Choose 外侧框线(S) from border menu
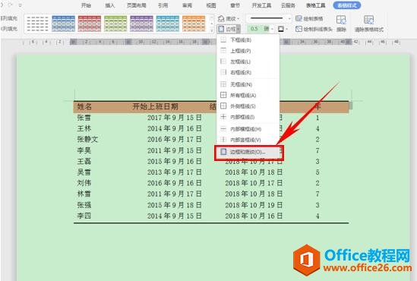This screenshot has width=417, height=281. pos(248,106)
